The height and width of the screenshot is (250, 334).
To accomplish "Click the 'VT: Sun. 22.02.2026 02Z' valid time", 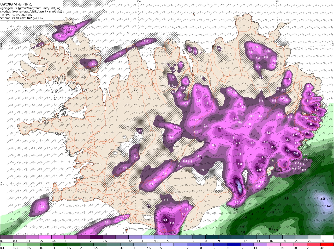I will 16,18.
